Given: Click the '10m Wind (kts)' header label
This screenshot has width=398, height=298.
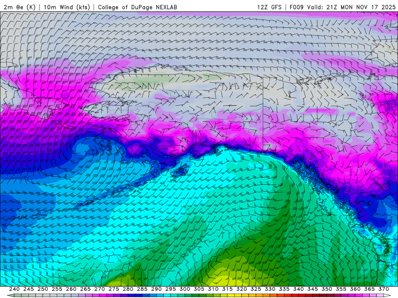Looking at the screenshot, I should pos(67,7).
